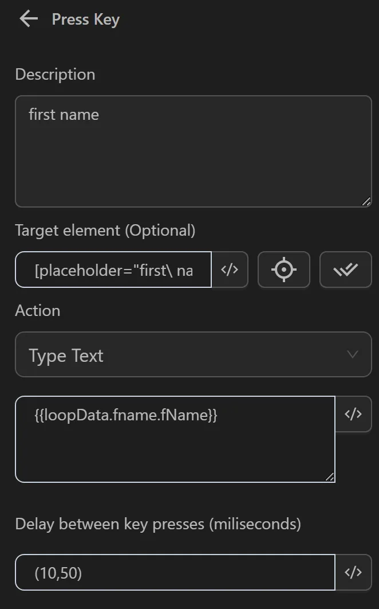
Task: Click the resize handle of the Description box
Action: pyautogui.click(x=367, y=202)
